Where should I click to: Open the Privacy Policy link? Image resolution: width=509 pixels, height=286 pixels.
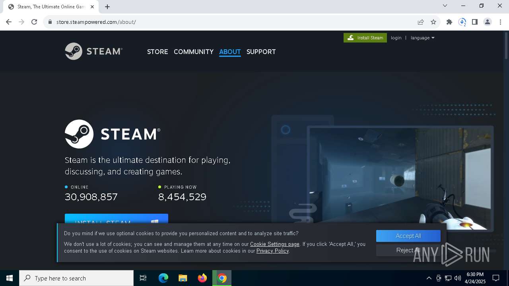click(272, 251)
